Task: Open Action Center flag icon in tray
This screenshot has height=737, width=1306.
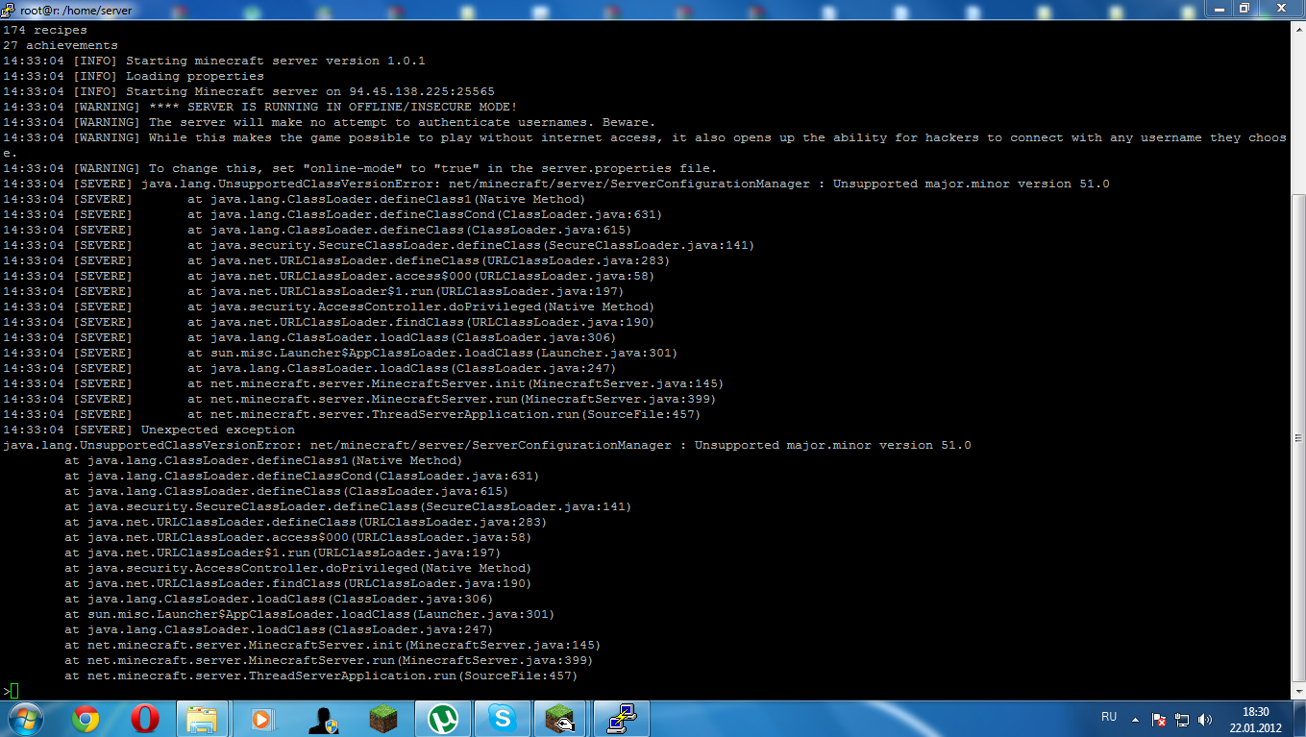Action: [1159, 720]
